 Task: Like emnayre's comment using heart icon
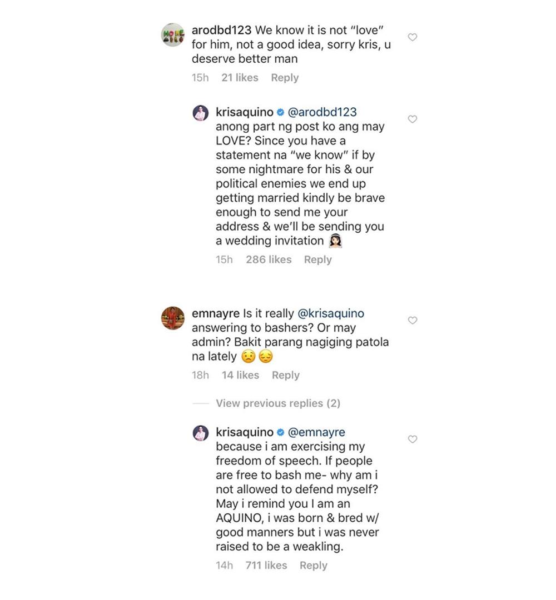click(x=413, y=321)
